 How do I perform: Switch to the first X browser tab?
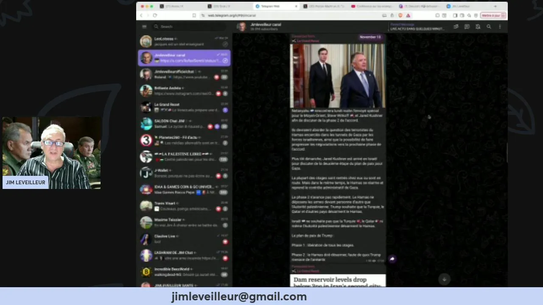180,6
